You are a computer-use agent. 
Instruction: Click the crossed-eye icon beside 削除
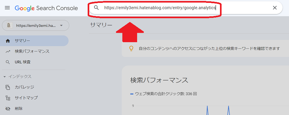8,109
